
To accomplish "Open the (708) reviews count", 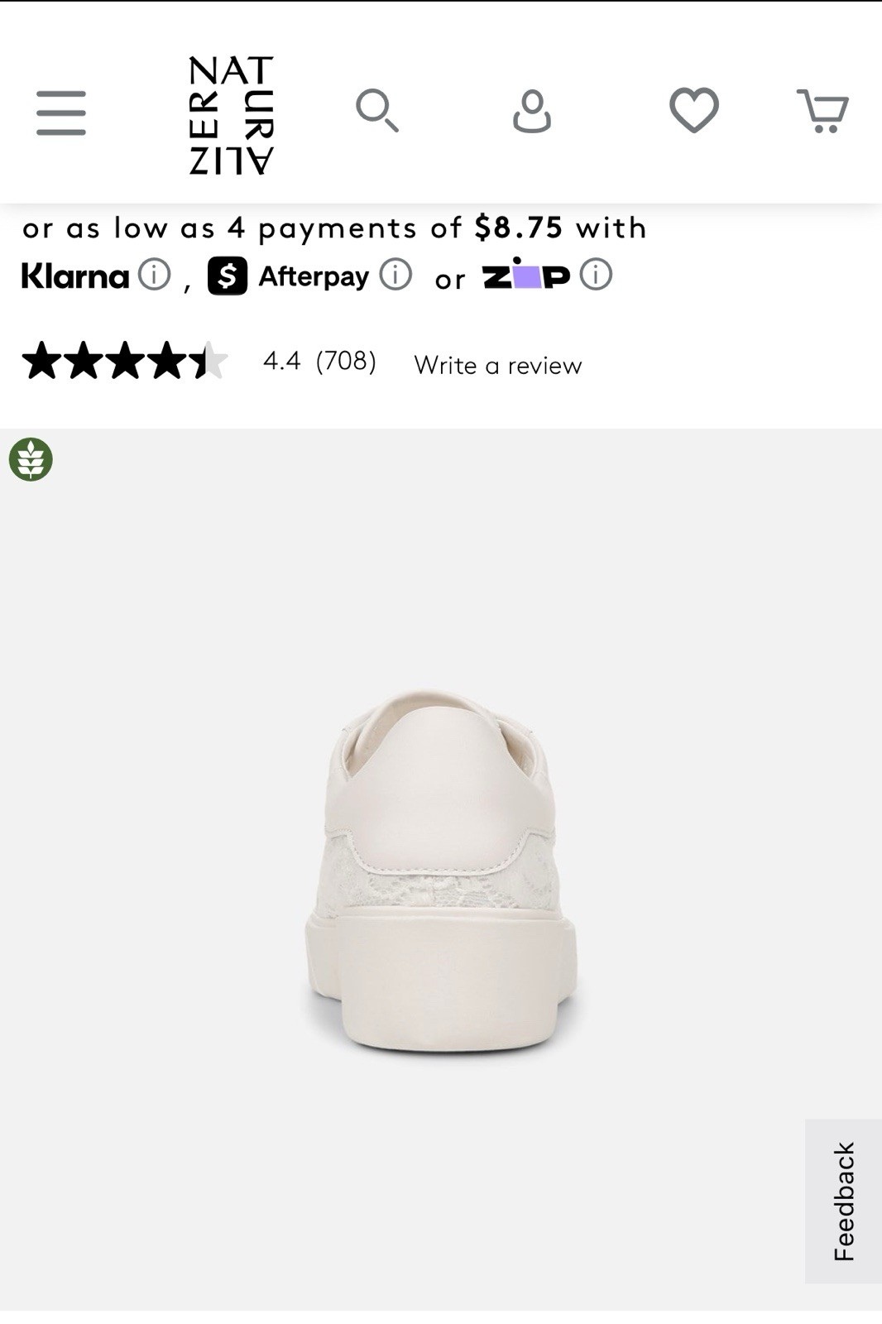I will pos(346,361).
